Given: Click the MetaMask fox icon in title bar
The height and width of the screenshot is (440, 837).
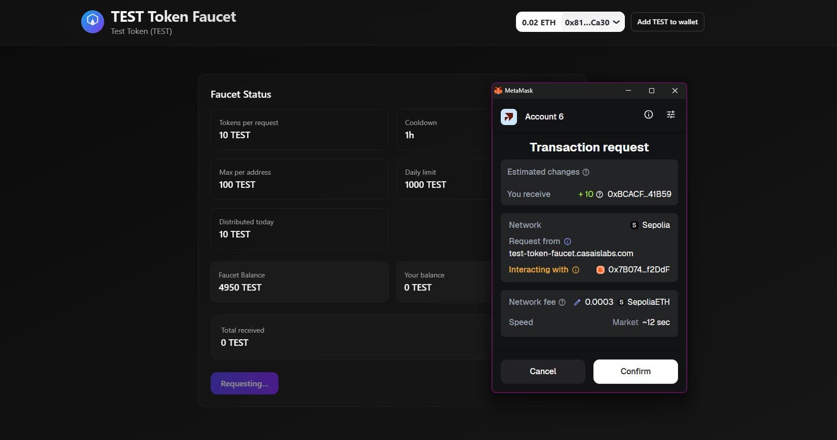Looking at the screenshot, I should pyautogui.click(x=498, y=91).
